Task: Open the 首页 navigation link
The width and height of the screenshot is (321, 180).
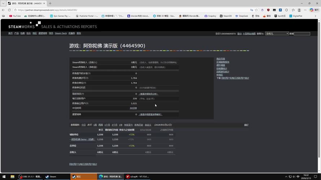Action: (10, 33)
